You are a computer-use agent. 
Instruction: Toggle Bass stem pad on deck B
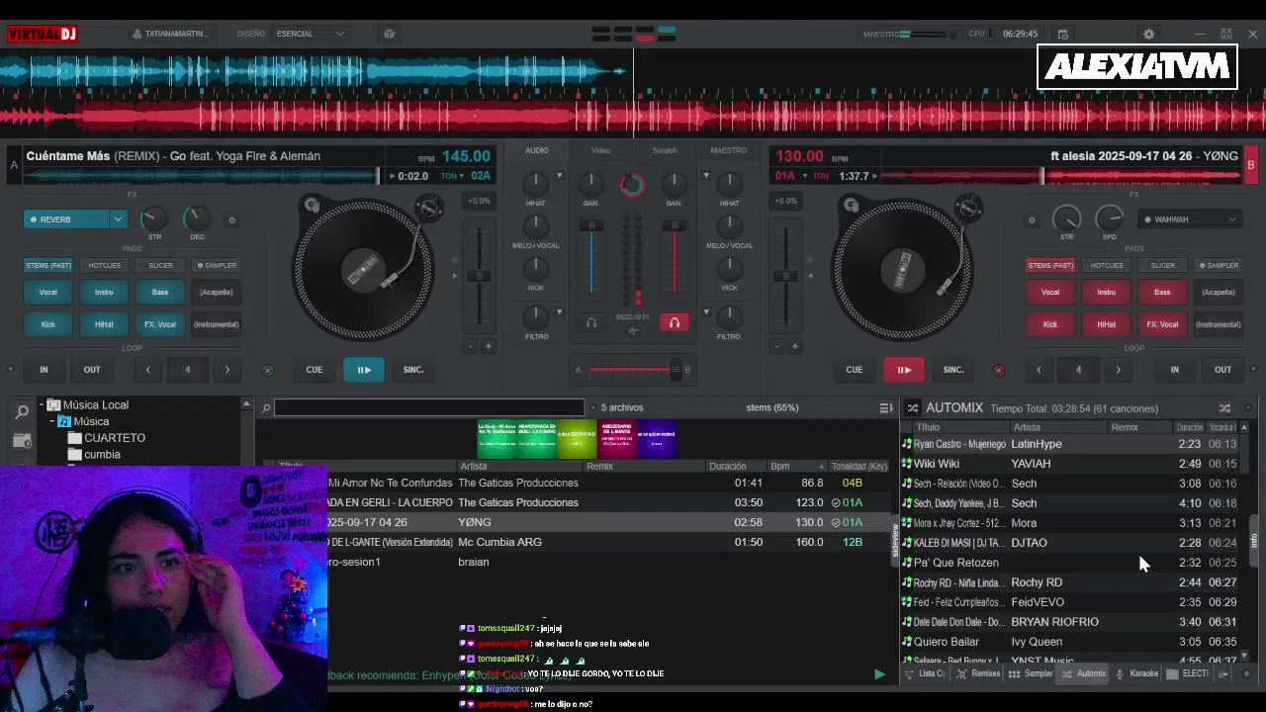pos(1162,292)
